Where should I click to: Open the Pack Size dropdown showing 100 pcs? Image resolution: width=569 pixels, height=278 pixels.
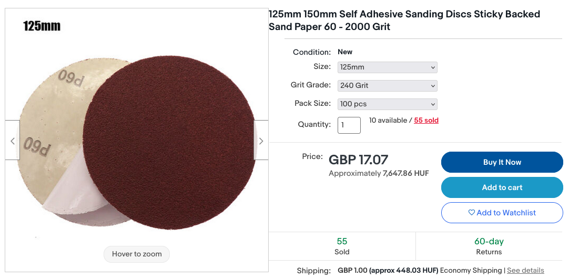pyautogui.click(x=387, y=104)
